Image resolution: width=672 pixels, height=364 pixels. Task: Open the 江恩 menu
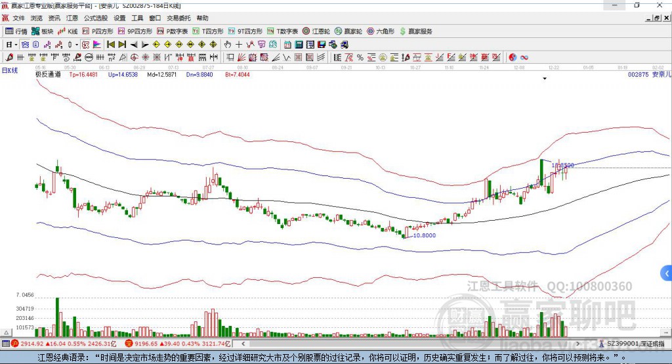[72, 18]
